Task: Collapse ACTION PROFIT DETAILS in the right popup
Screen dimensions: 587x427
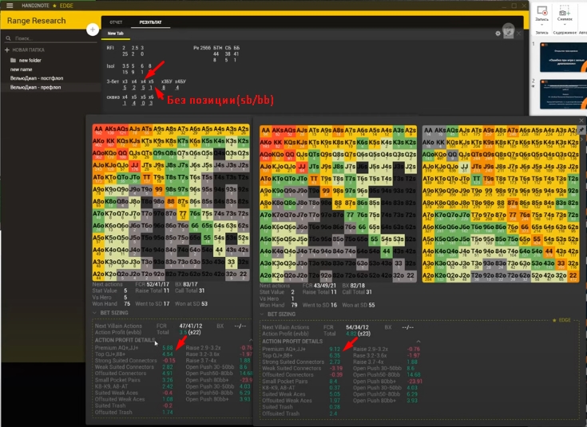Action: click(x=418, y=342)
